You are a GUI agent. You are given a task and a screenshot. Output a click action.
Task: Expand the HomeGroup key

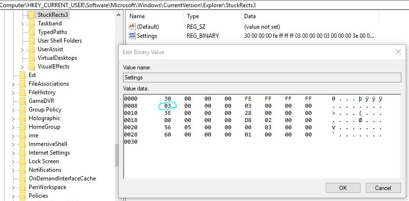[13, 127]
